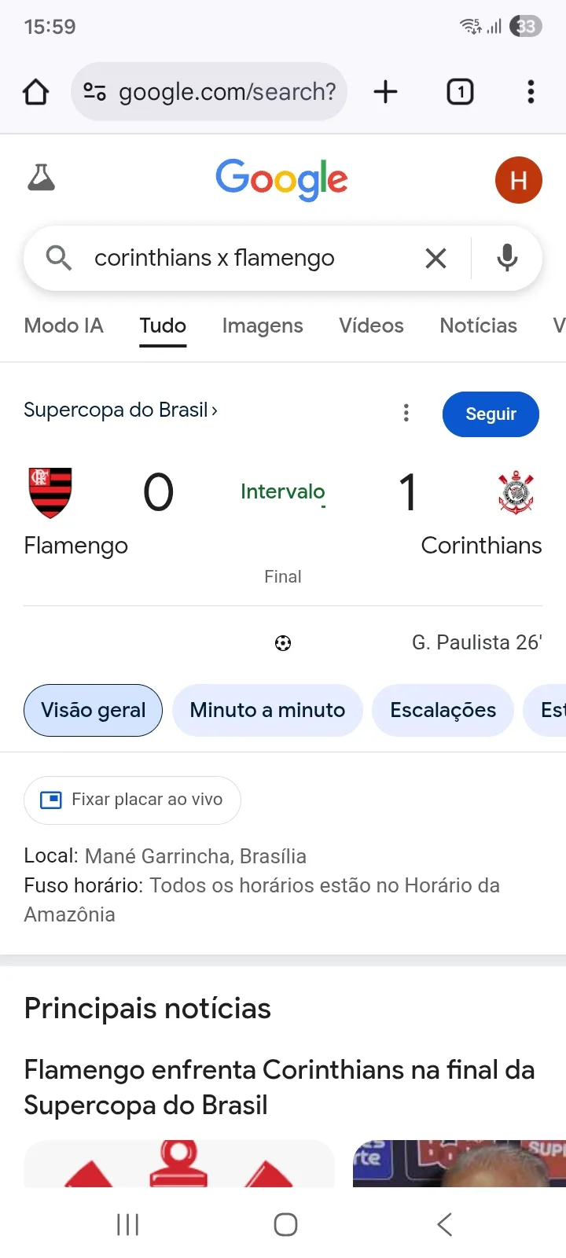
Task: Open Search Labs flask icon
Action: pos(42,178)
